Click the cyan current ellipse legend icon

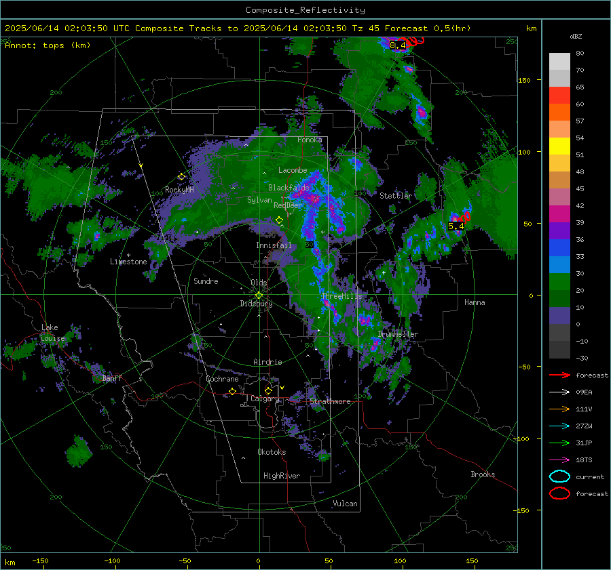[x=559, y=476]
